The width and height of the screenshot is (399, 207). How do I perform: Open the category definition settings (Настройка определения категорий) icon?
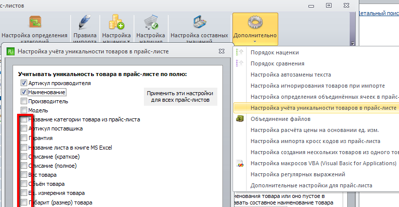[35, 22]
